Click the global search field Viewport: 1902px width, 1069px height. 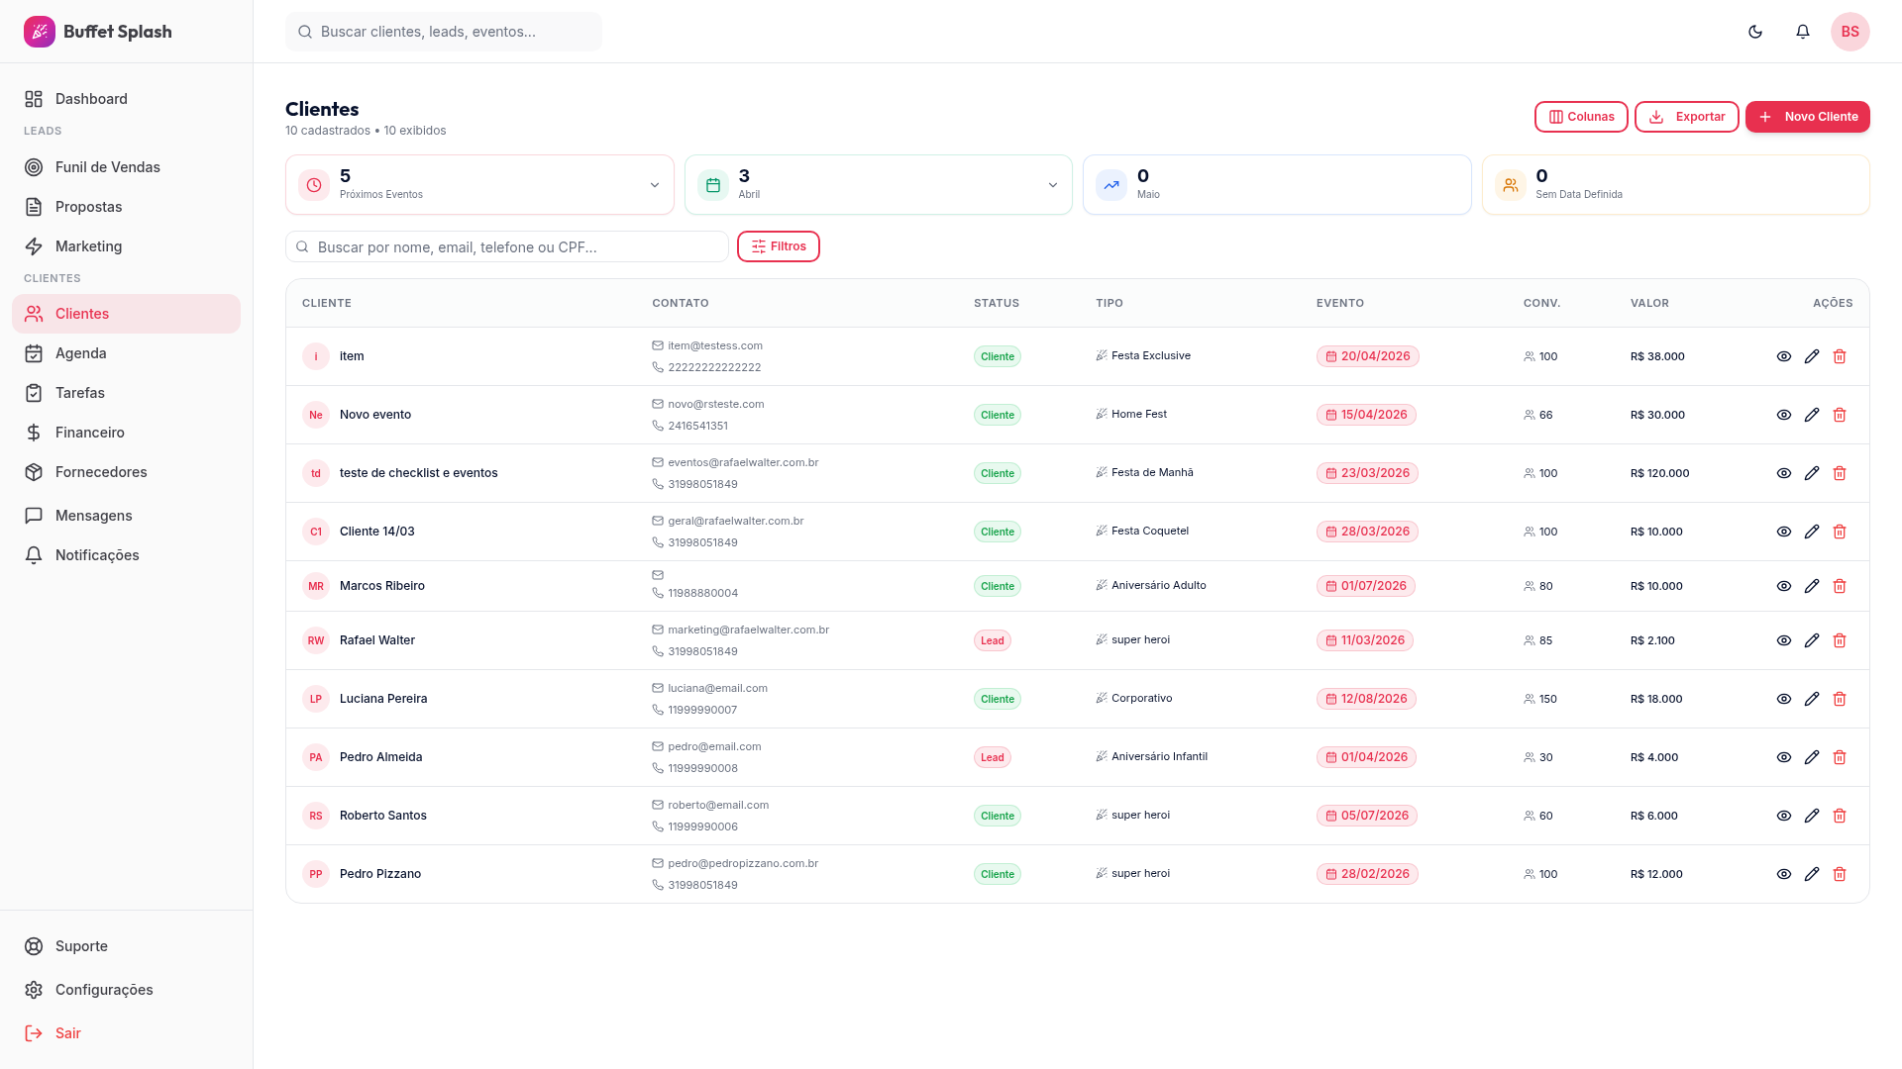tap(444, 32)
